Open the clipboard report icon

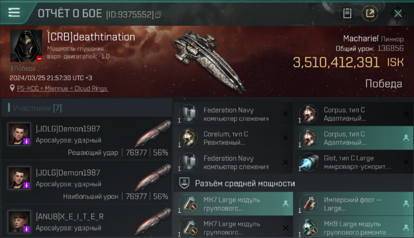coord(347,13)
